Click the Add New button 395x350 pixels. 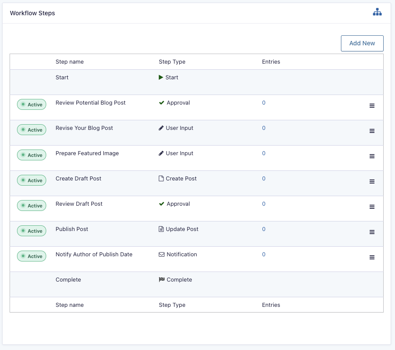point(362,43)
